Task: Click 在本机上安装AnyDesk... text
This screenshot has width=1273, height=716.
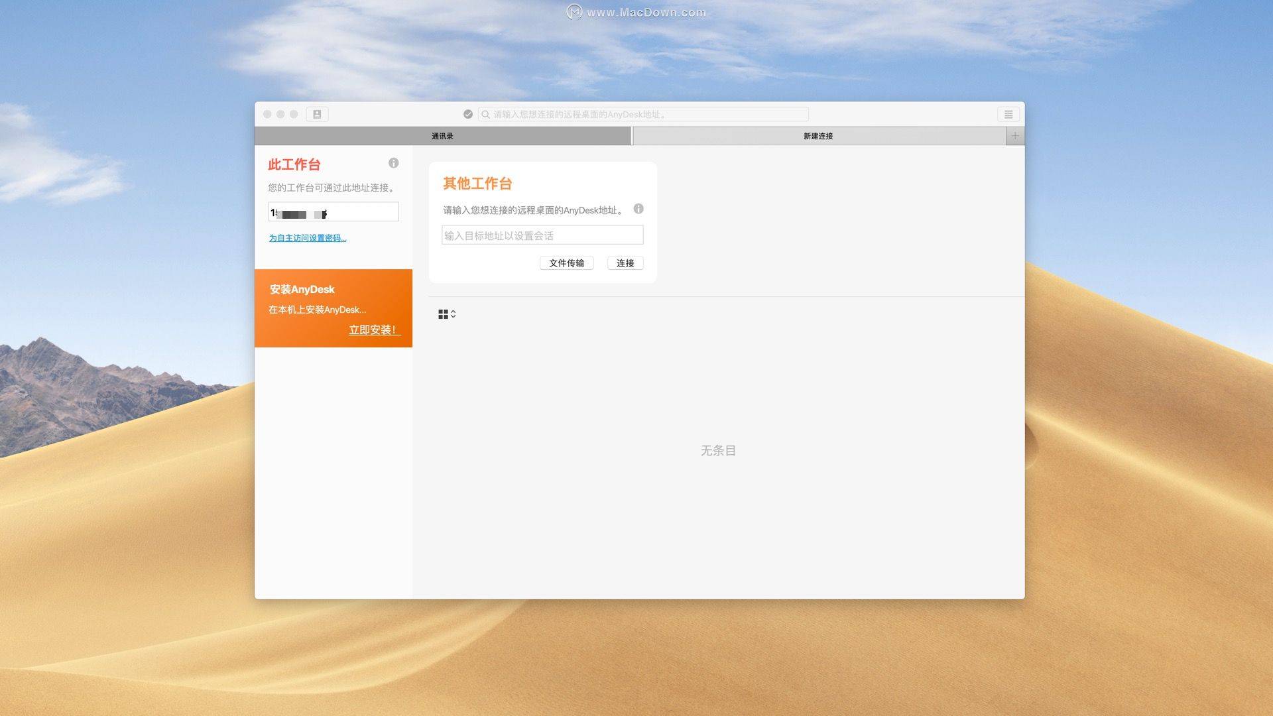Action: [317, 310]
